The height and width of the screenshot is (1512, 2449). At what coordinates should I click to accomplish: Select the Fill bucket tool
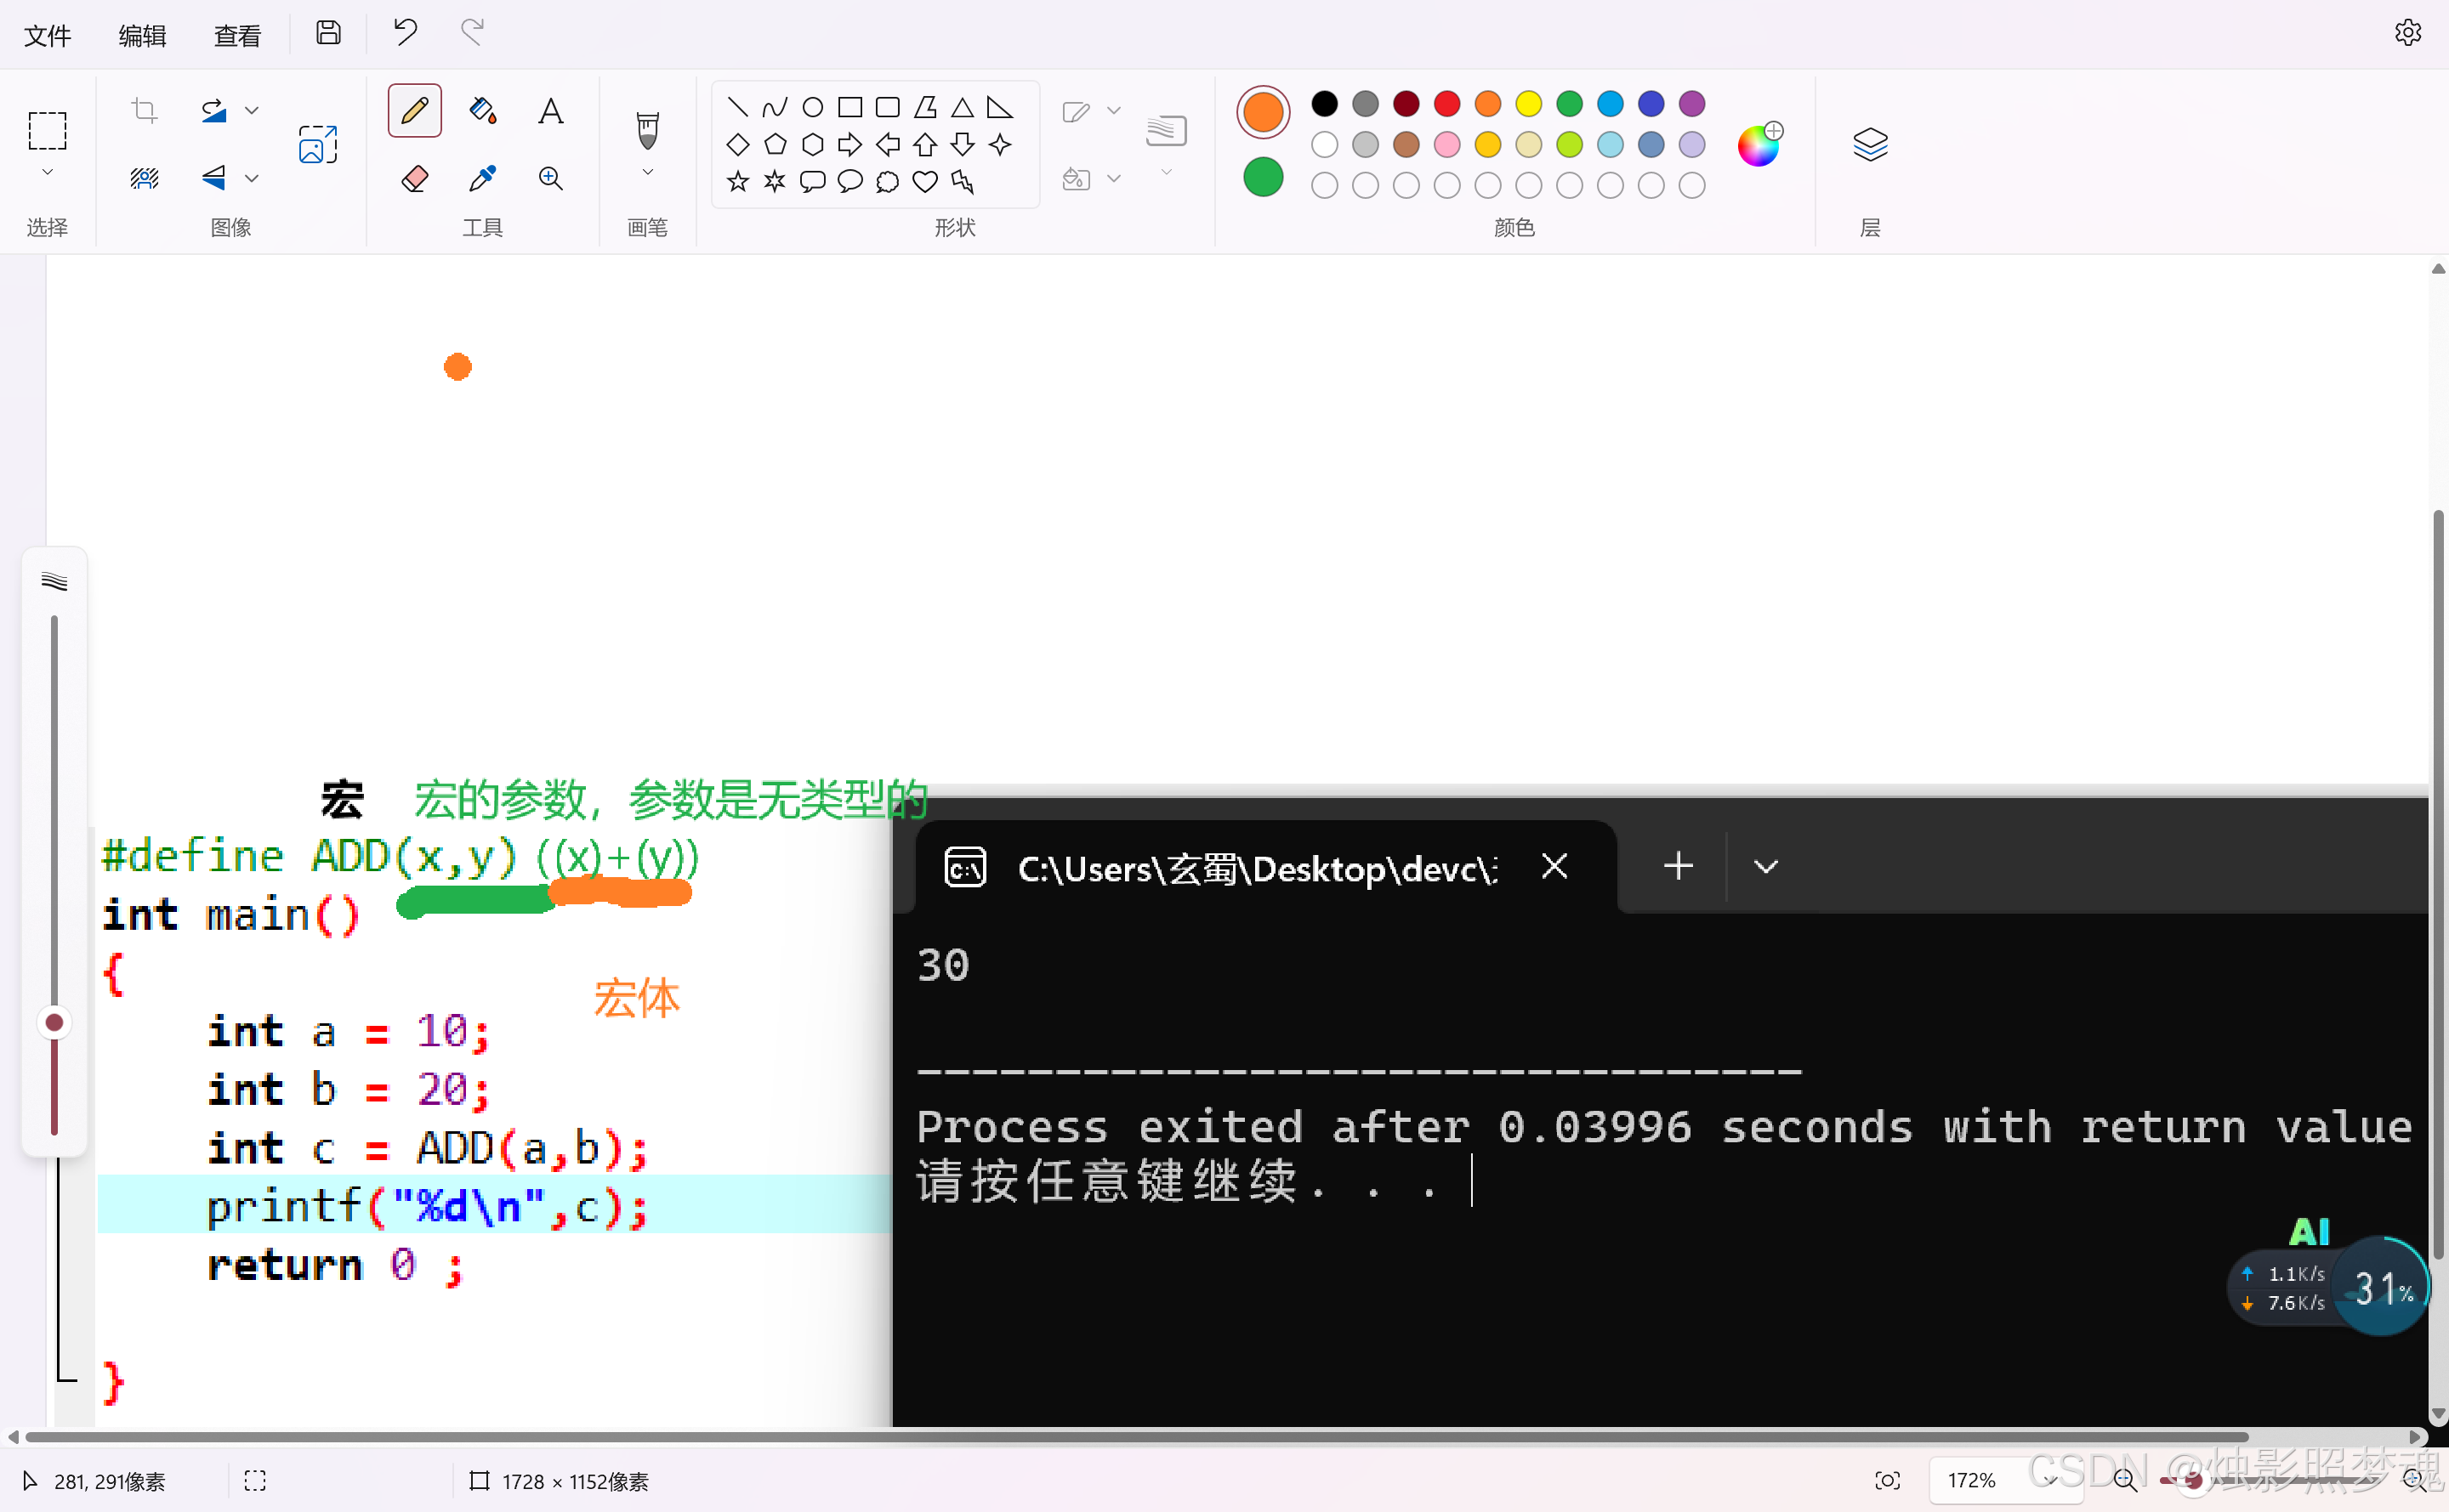pyautogui.click(x=482, y=110)
